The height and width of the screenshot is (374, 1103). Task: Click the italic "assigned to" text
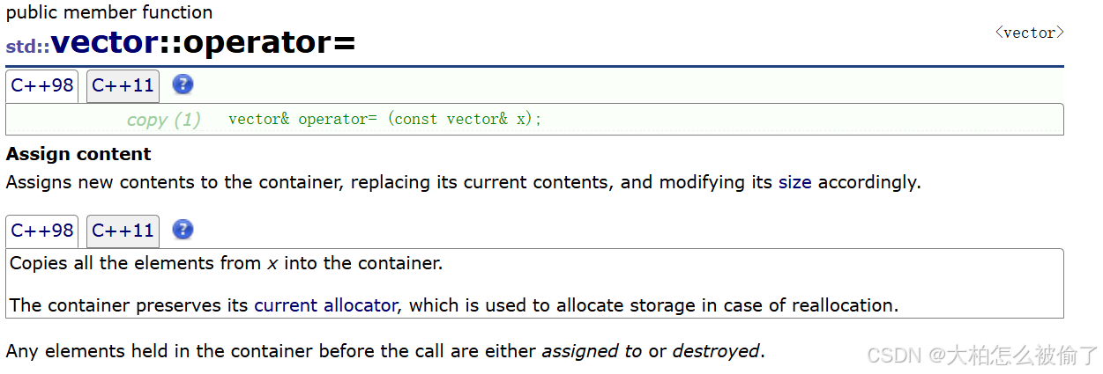592,351
